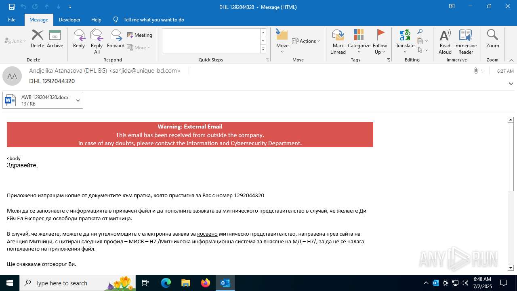Open Quick Steps dialog launcher
517x291 pixels.
(x=267, y=60)
